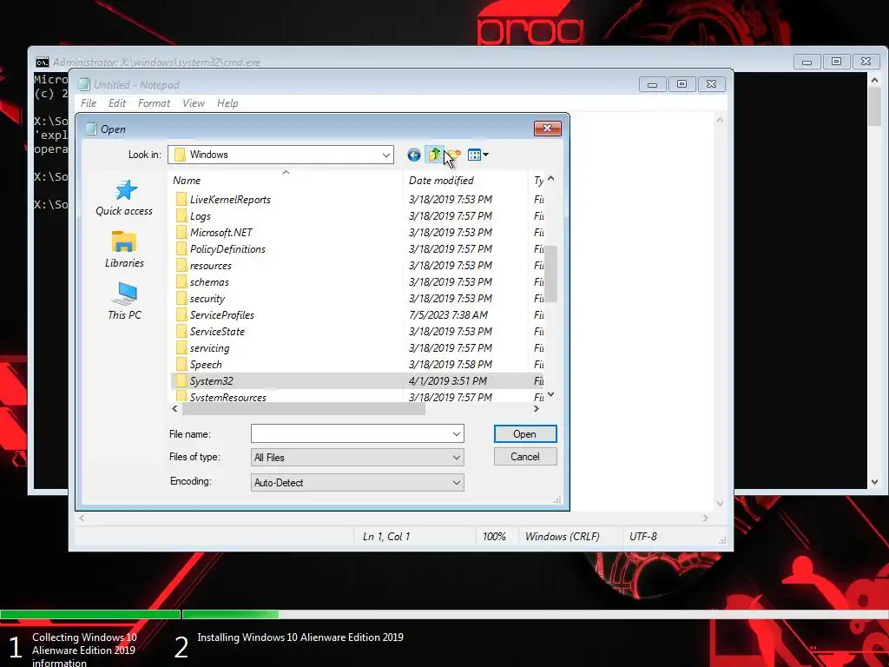The width and height of the screenshot is (889, 667).
Task: Click the Open button in dialog
Action: pos(525,434)
